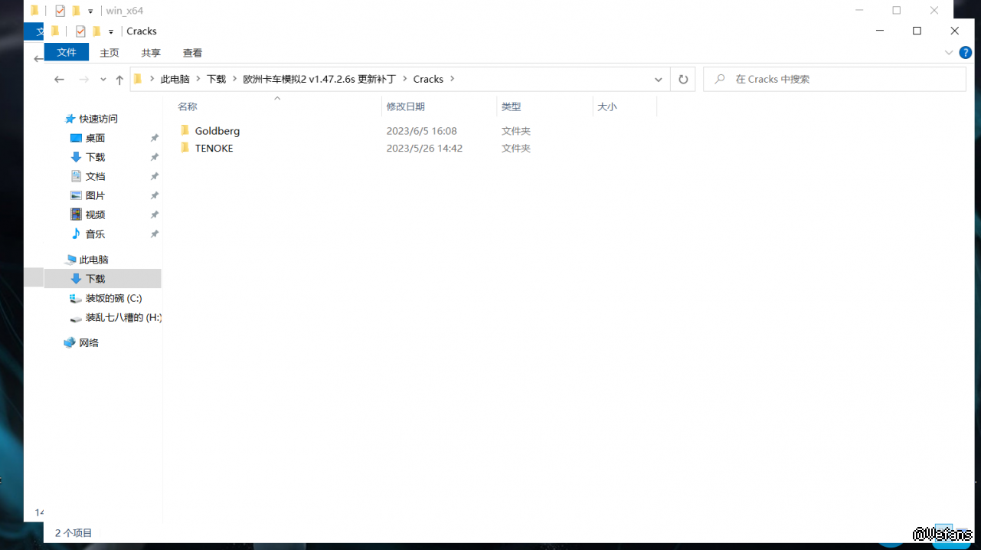The image size is (981, 550).
Task: Click 下载 breadcrumb segment
Action: tap(216, 79)
